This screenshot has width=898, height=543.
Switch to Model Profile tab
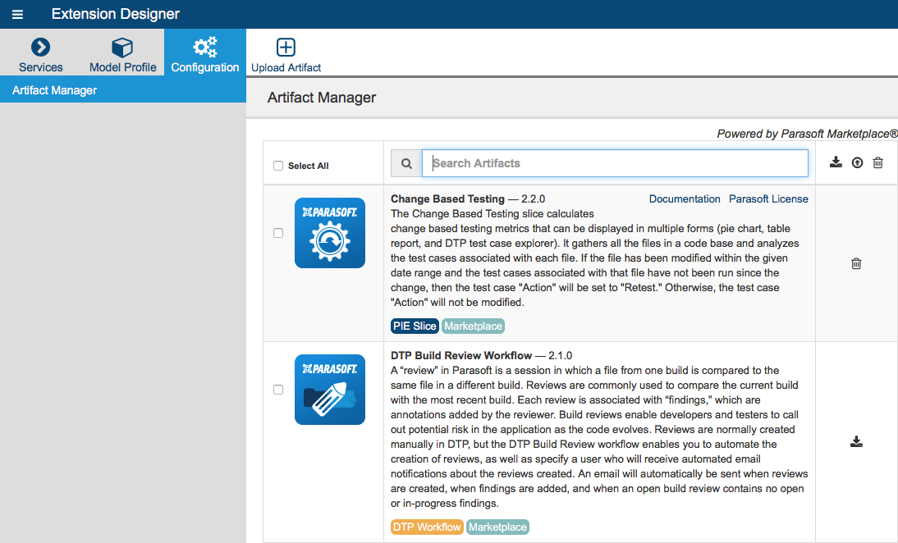122,55
